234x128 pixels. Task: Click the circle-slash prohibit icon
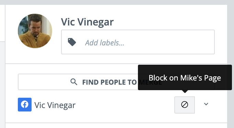[185, 105]
